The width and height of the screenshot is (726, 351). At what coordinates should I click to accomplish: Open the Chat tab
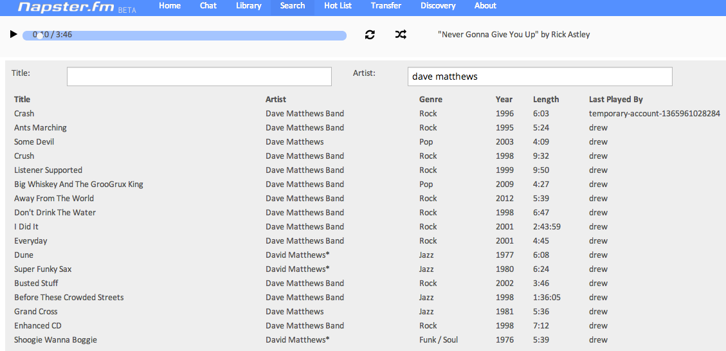(208, 6)
